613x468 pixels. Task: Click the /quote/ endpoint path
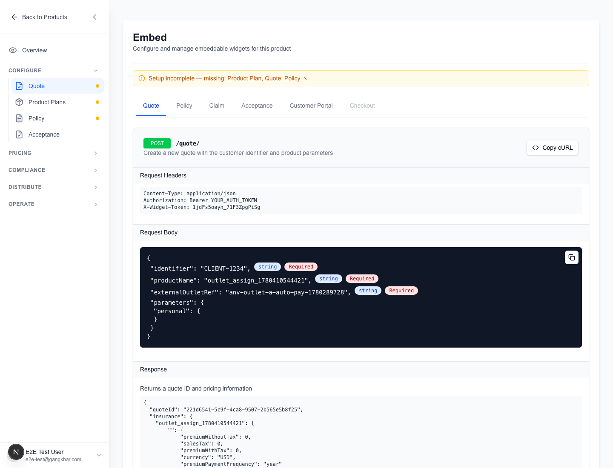coord(188,143)
